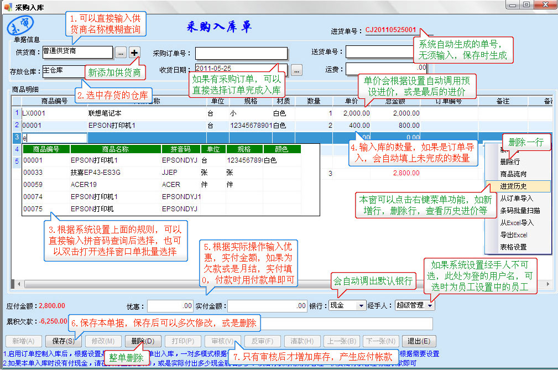This screenshot has height=370, width=558.
Task: Click the 采购订单号 input field
Action: [241, 53]
